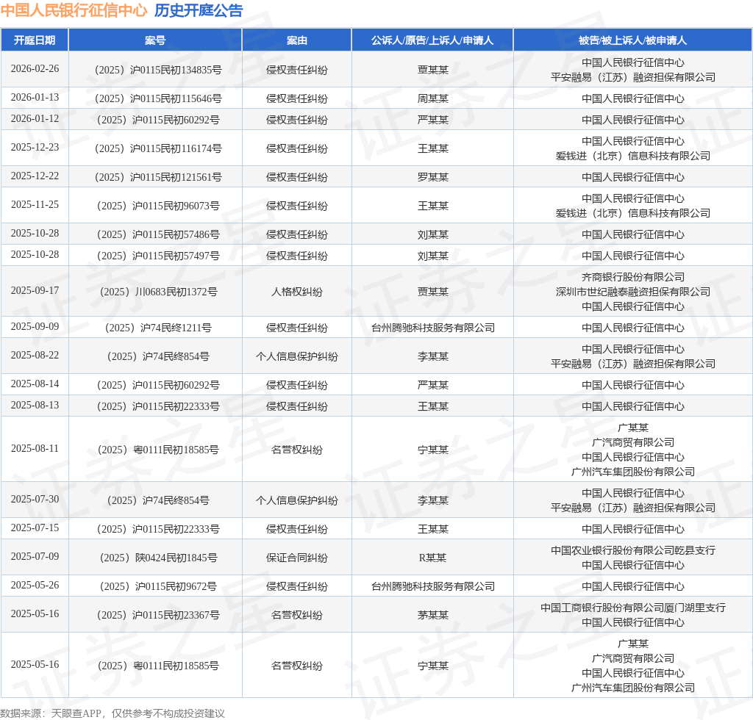Viewport: 753px width, 720px height.
Task: Click the date 2025-12-23
Action: point(35,147)
